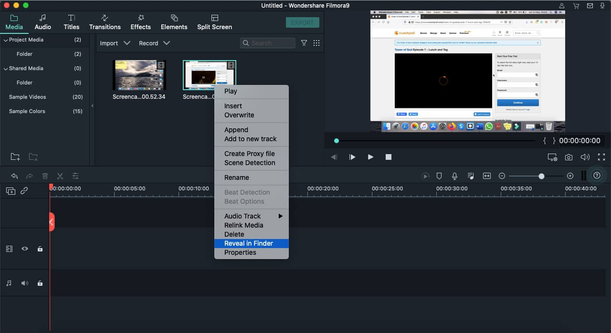Click the timeline trash icon
The image size is (611, 333).
click(45, 176)
